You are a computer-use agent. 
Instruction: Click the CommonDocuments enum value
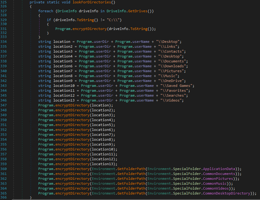[219, 174]
